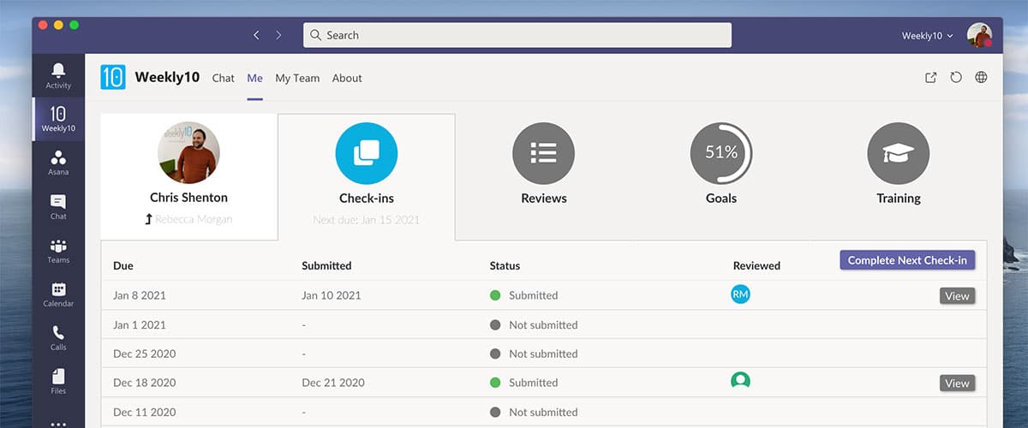Viewport: 1028px width, 428px height.
Task: Open the Chat icon in sidebar
Action: (58, 206)
